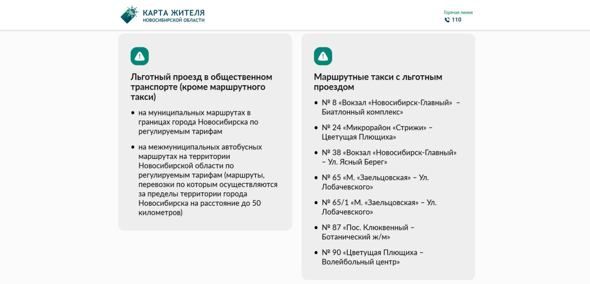This screenshot has height=284, width=590.
Task: Click warning icon above Льготный проезд heading
Action: point(140,56)
